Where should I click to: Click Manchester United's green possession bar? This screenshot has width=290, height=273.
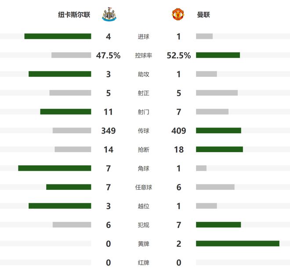218,55
